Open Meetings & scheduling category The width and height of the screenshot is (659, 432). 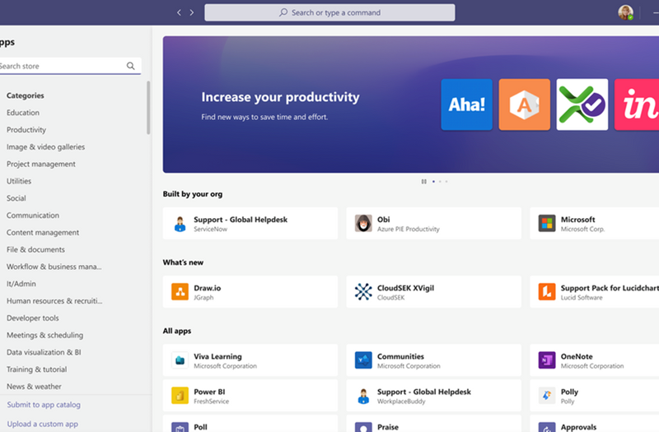(x=45, y=335)
